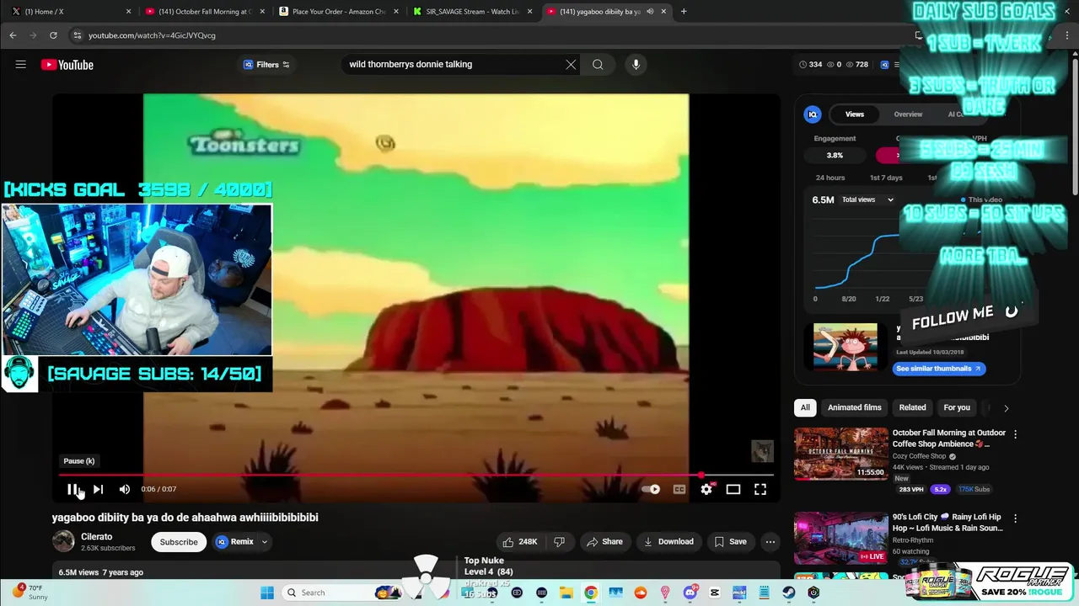Switch to theater mode
This screenshot has width=1079, height=606.
[x=733, y=489]
